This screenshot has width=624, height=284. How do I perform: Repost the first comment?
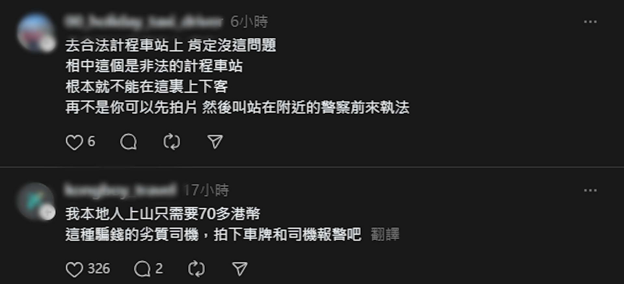[172, 142]
